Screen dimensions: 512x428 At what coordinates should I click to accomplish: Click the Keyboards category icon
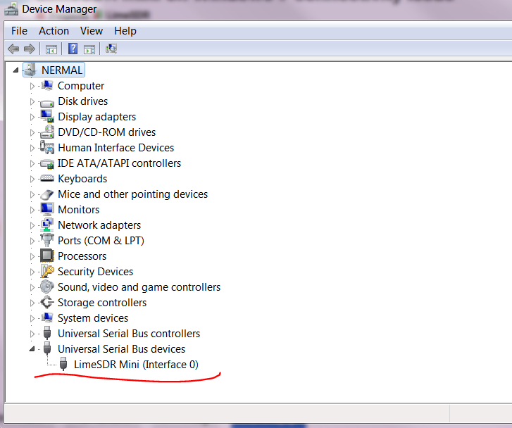point(47,178)
